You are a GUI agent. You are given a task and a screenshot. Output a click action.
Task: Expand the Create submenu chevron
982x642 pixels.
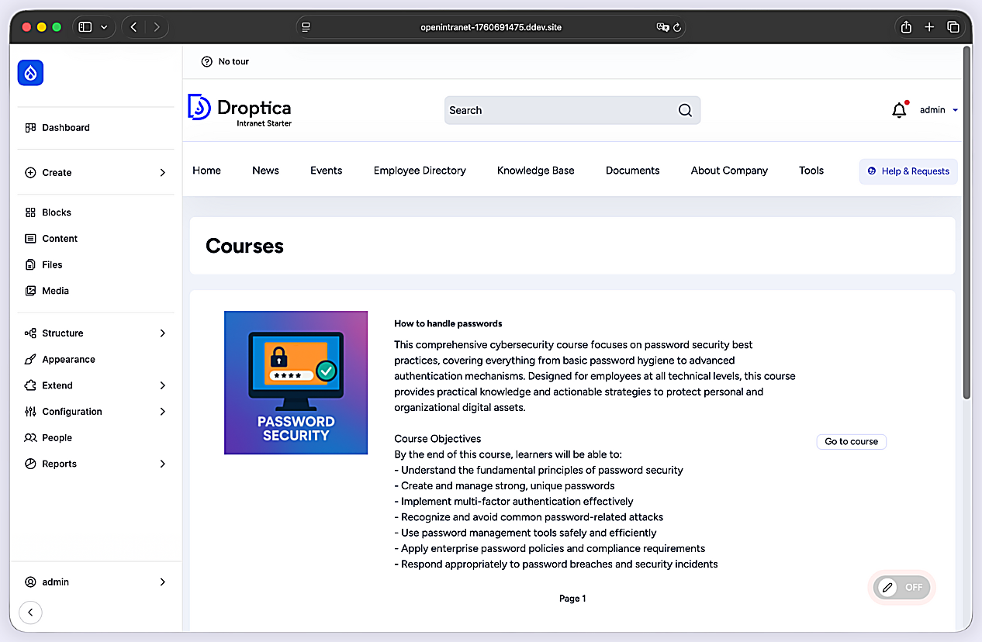[x=163, y=173]
